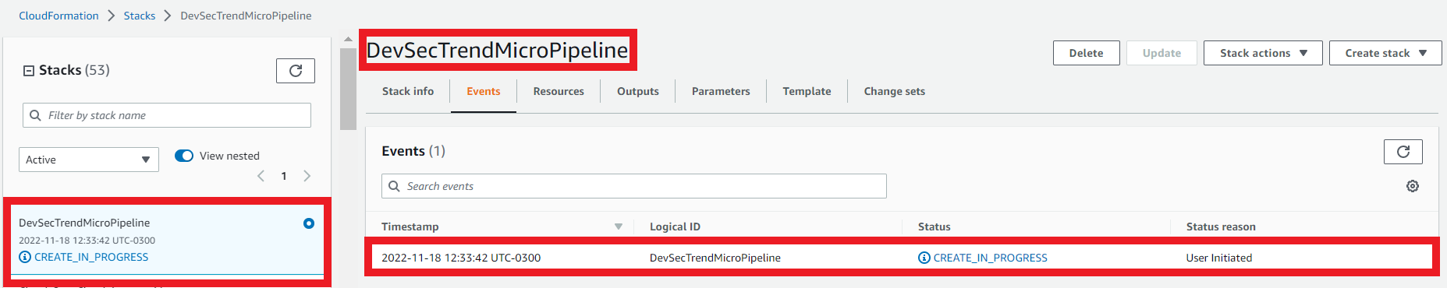Focus the Filter by stack name field

(x=167, y=115)
